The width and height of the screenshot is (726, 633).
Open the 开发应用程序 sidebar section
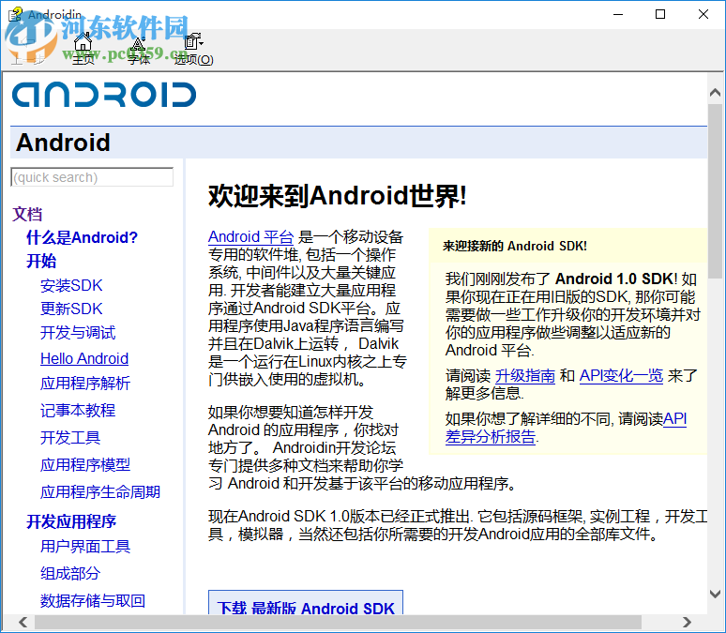[71, 521]
